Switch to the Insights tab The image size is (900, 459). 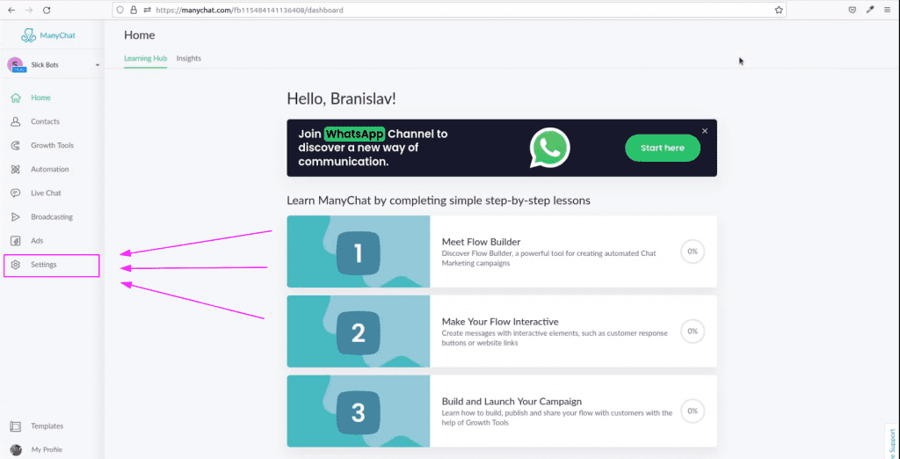pos(189,59)
